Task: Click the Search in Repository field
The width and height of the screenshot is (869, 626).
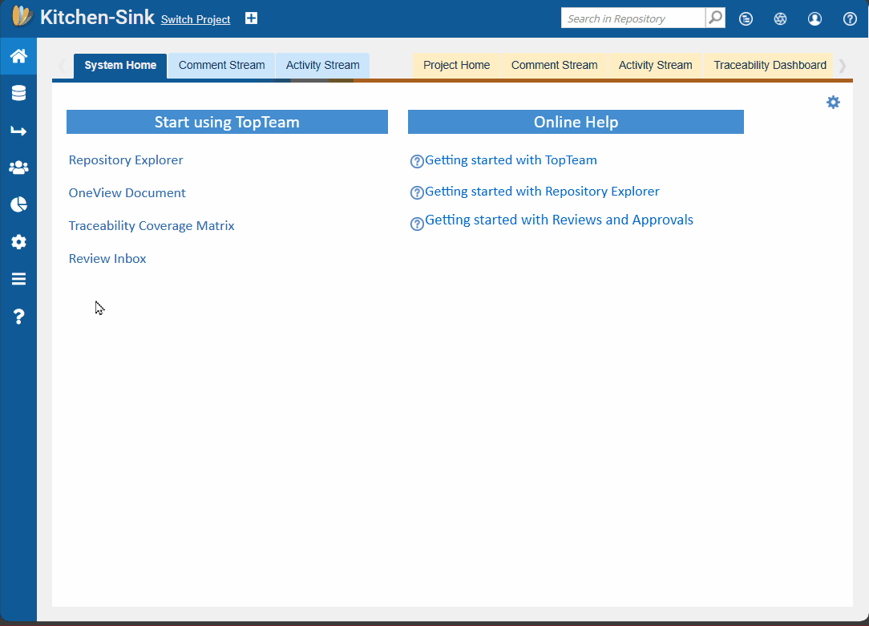Action: click(633, 18)
